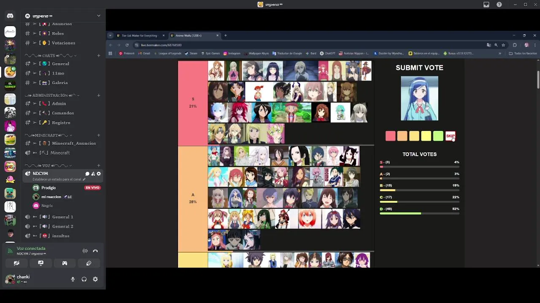Go back in the browser window
The width and height of the screenshot is (540, 303).
coord(111,45)
